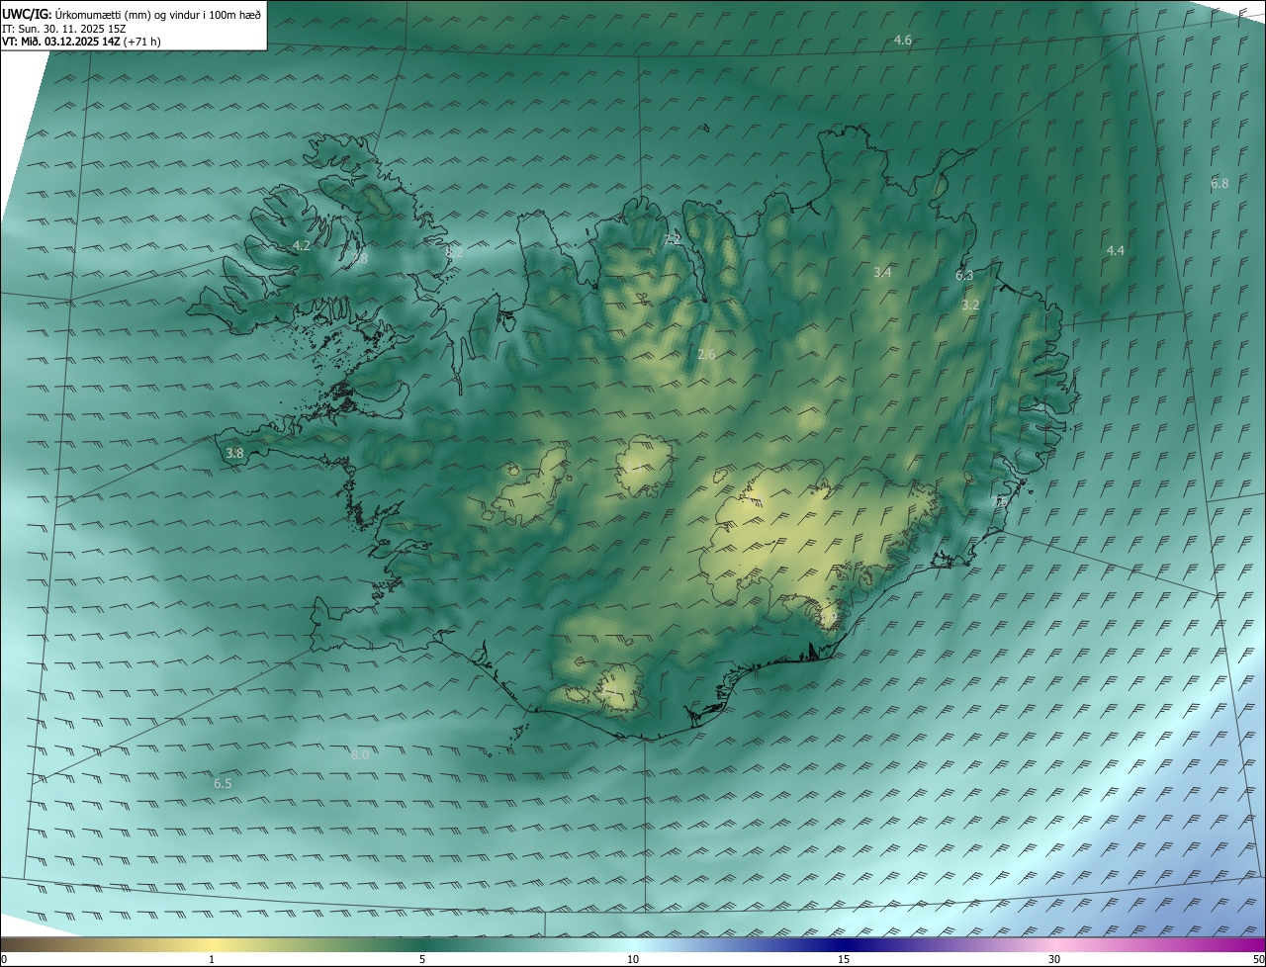Click the 0 tick label on the color bar

click(x=4, y=959)
